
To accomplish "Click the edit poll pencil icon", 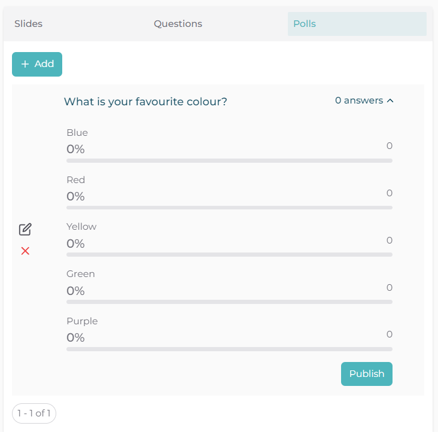I will (x=25, y=229).
